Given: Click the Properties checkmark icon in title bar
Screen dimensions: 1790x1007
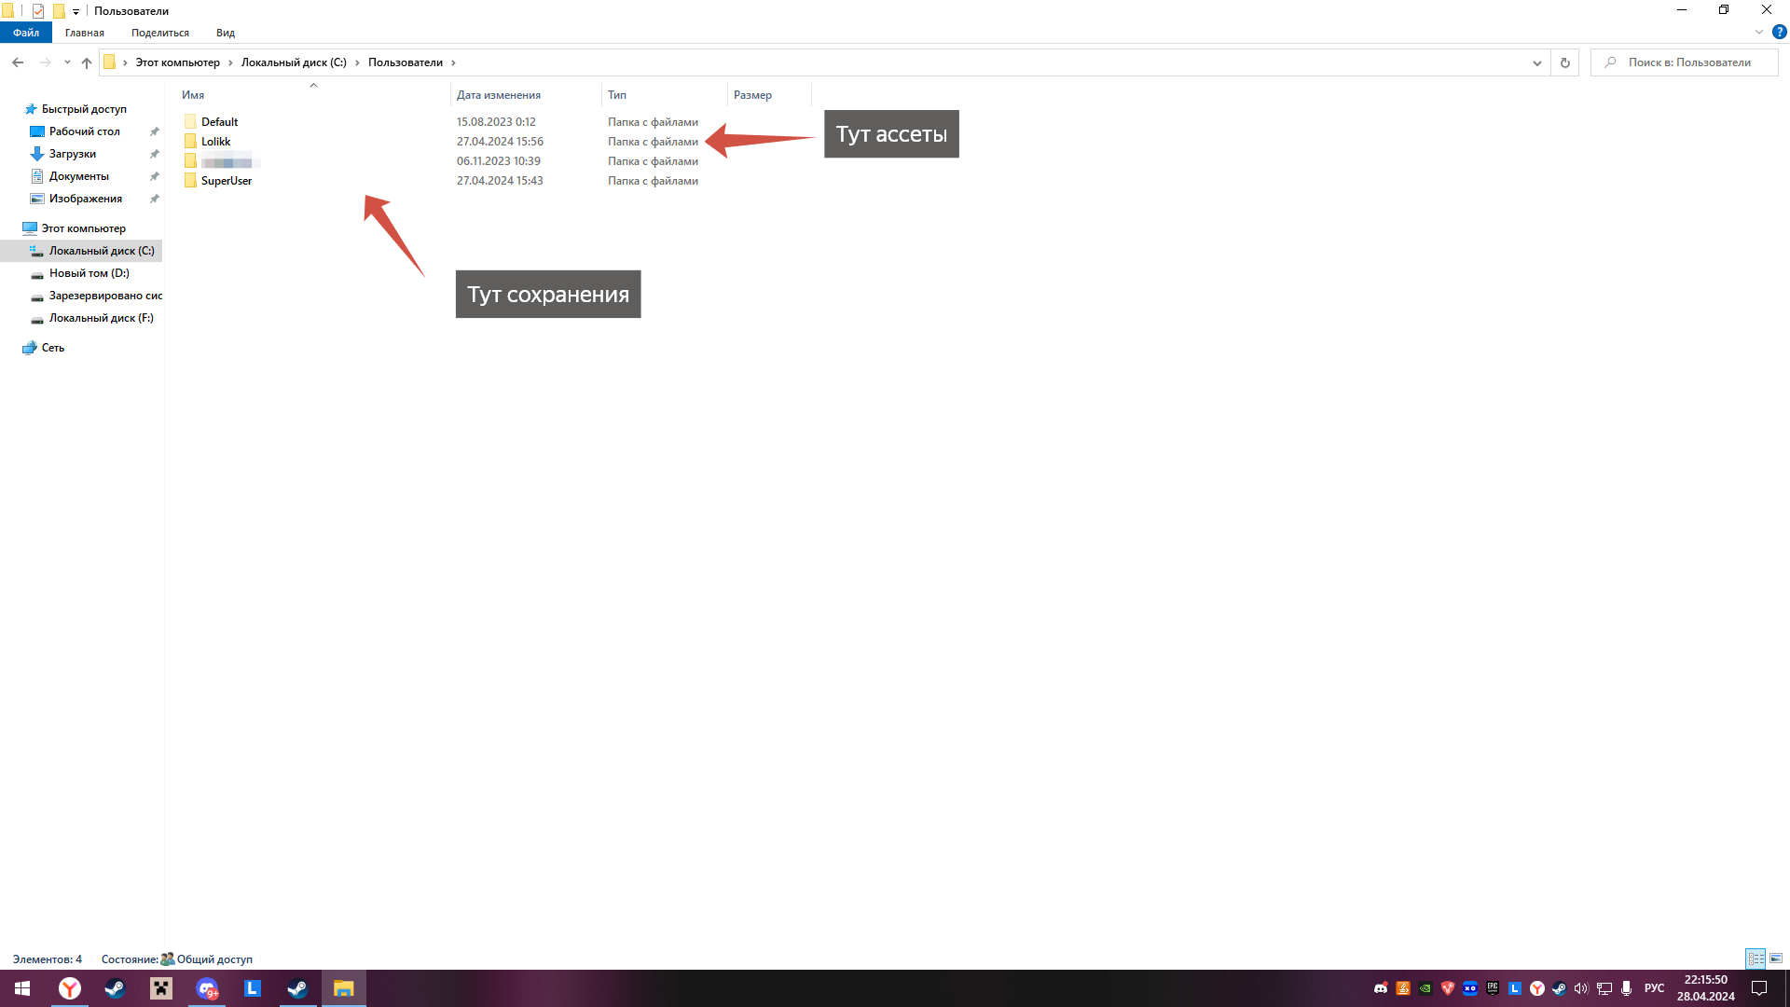Looking at the screenshot, I should tap(38, 11).
